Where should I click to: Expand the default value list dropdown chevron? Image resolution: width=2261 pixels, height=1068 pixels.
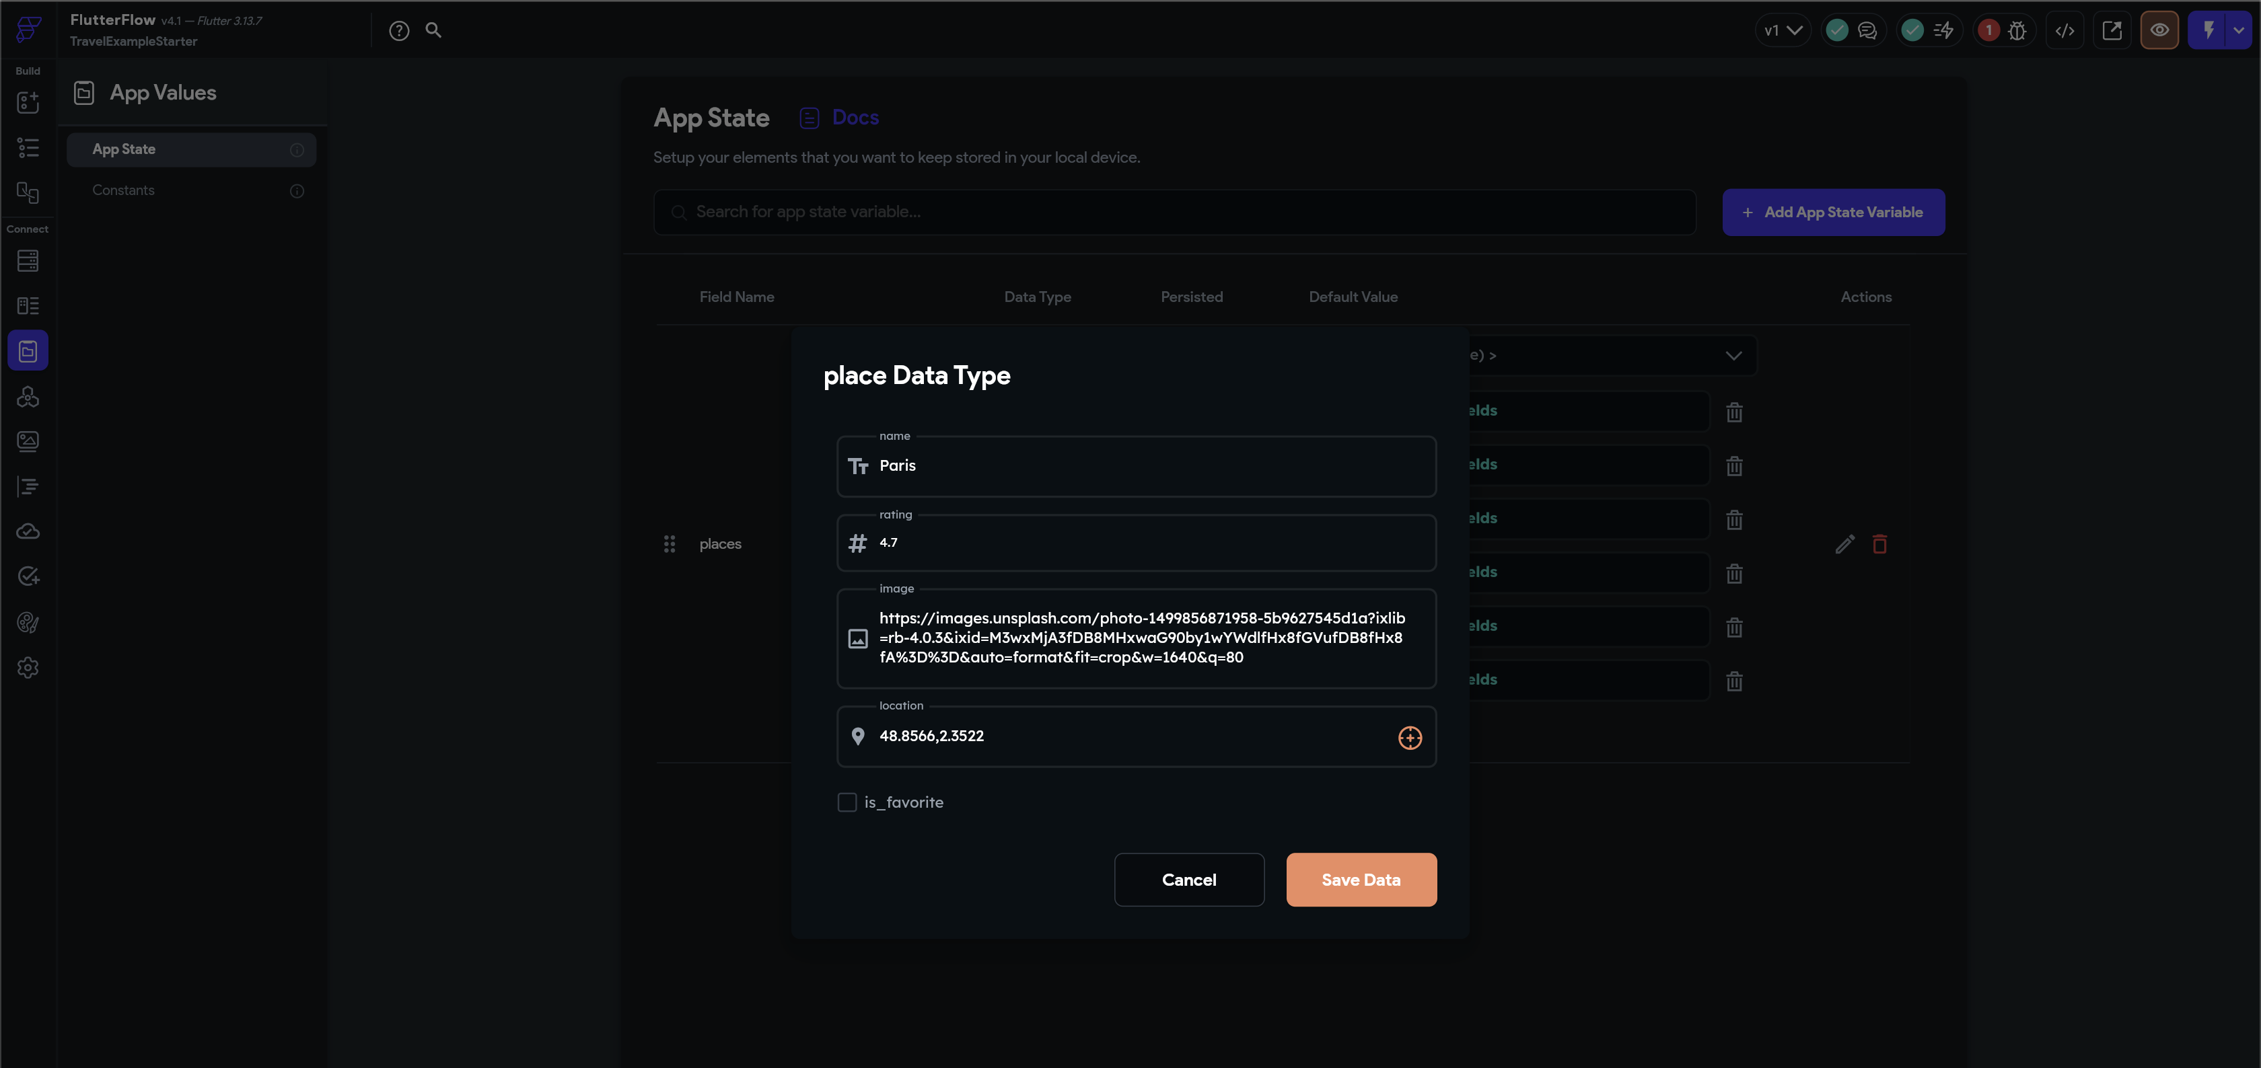coord(1733,355)
